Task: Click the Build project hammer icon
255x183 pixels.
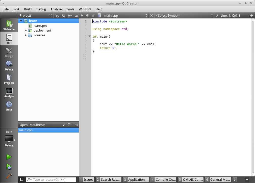Action: coord(9,176)
